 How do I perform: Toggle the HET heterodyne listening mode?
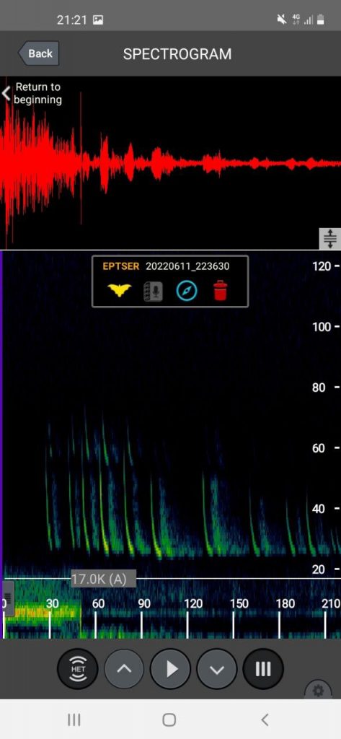[x=78, y=669]
